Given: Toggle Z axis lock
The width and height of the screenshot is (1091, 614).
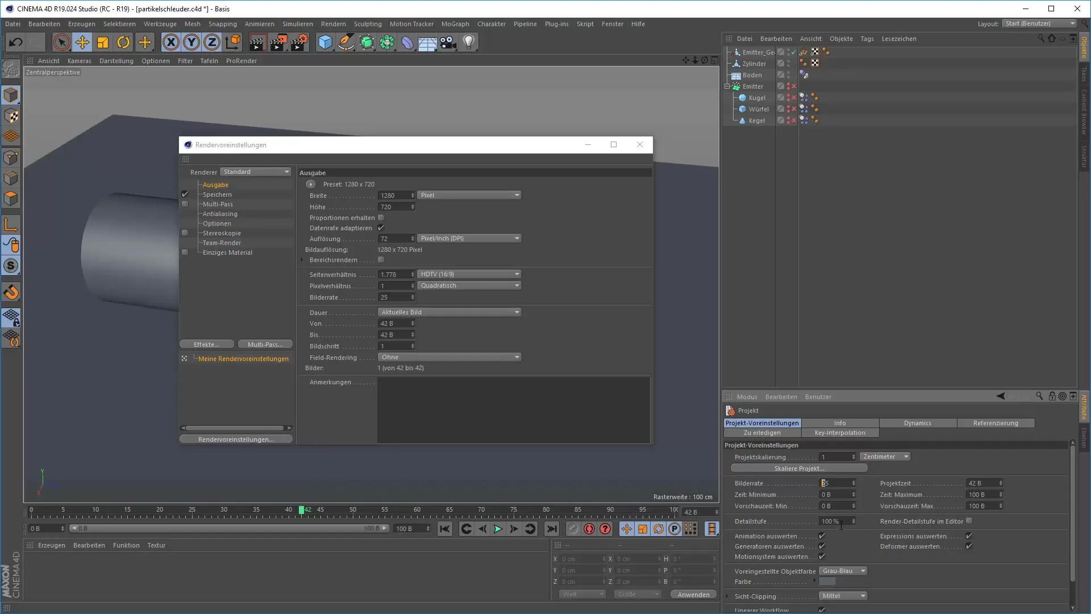Looking at the screenshot, I should (212, 42).
